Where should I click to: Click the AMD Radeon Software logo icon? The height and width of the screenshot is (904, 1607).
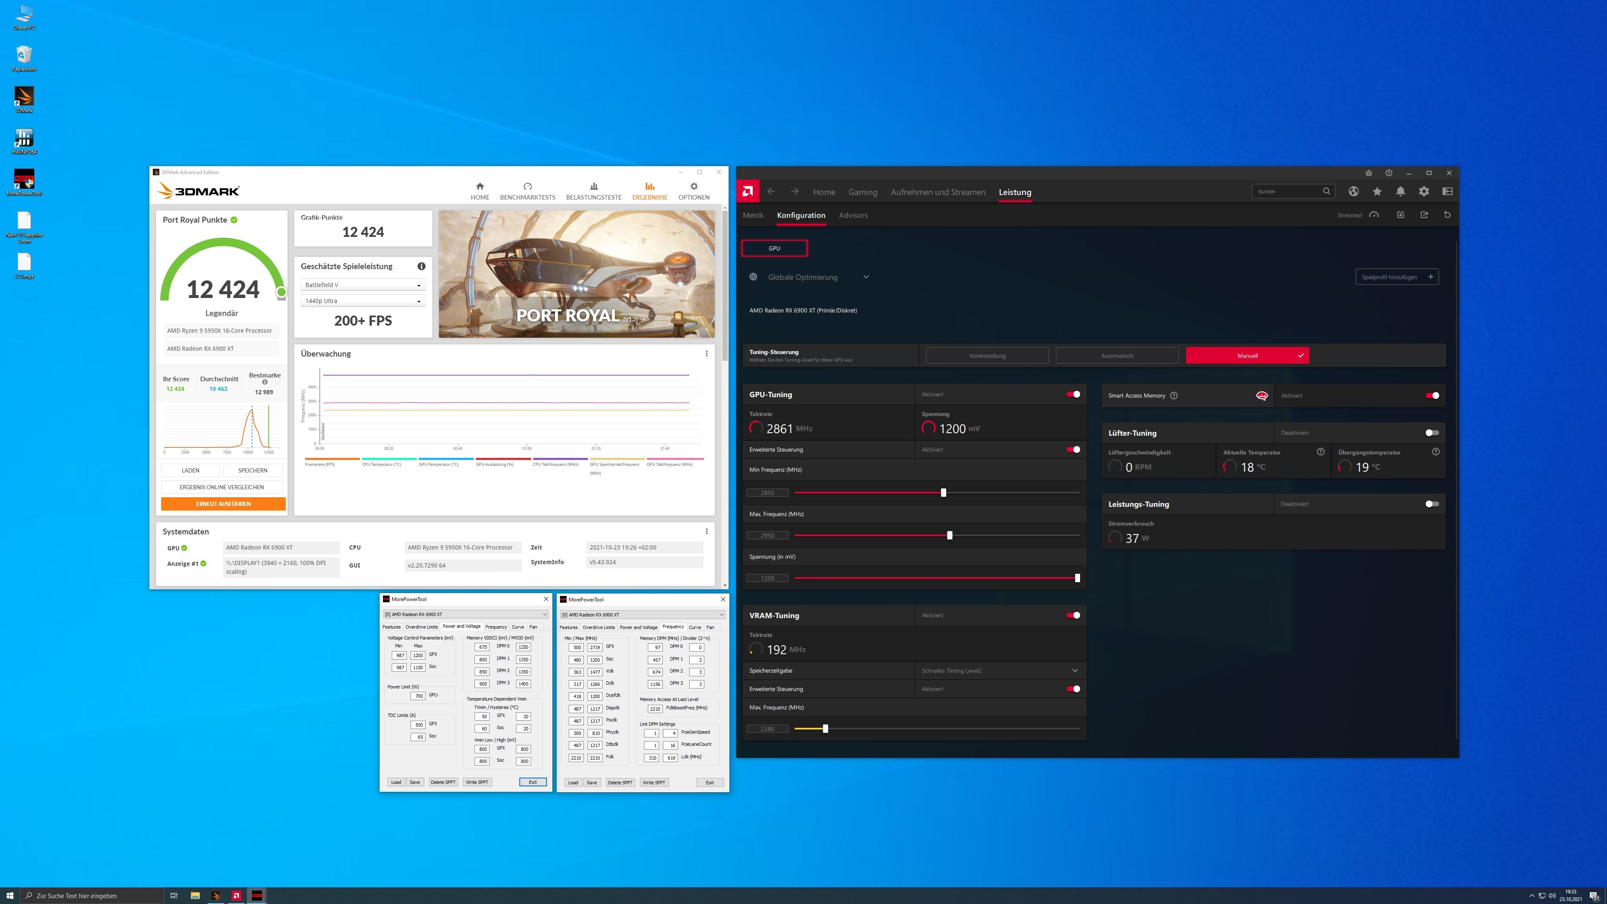pos(747,192)
